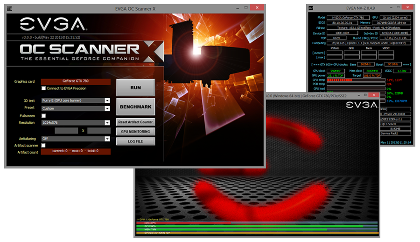Screen dimensions: 420x242
Task: Click the 51°C, 123°F temperature reading
Action: [x=394, y=80]
